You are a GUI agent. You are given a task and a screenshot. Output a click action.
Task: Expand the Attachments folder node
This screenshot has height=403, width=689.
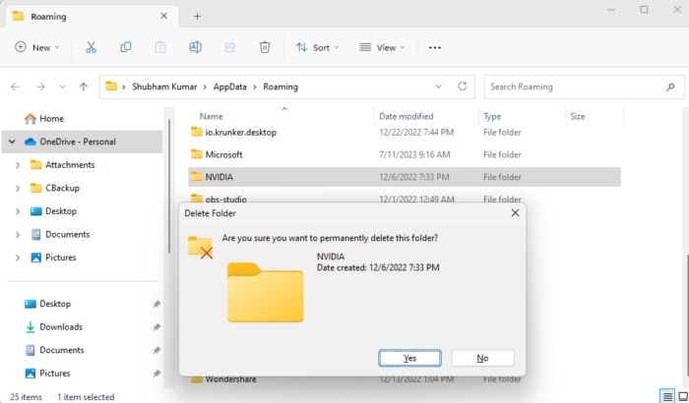click(x=18, y=165)
